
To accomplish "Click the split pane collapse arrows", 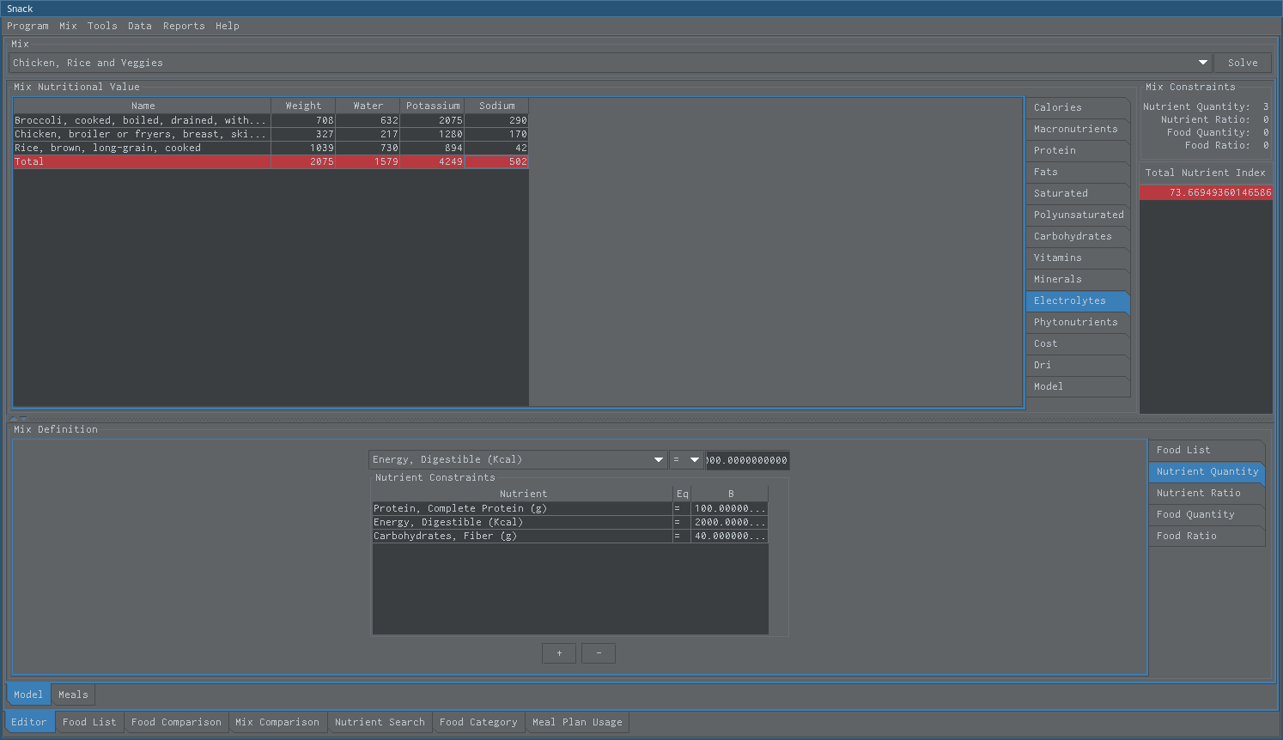I will click(18, 418).
